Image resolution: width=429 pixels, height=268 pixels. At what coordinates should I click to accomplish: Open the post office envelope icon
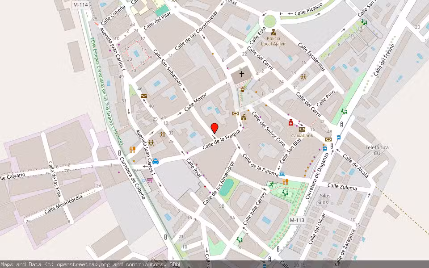tap(144, 96)
